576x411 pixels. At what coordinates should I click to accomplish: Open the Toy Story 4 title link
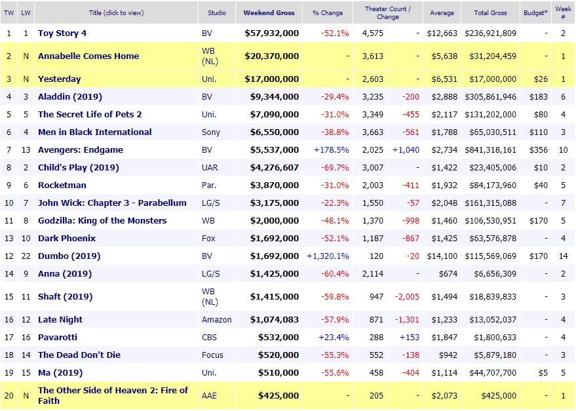pyautogui.click(x=62, y=33)
